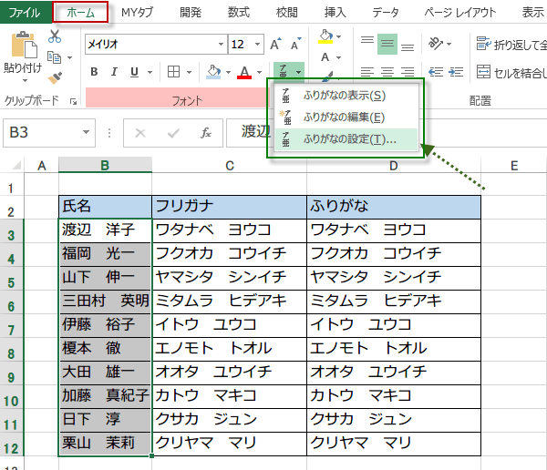Align text right

tap(408, 72)
